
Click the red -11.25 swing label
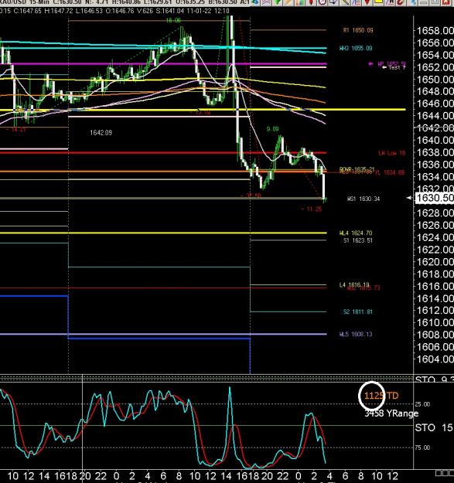point(311,209)
